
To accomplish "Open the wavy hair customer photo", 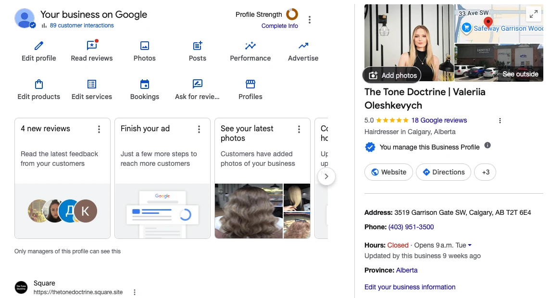I will pos(249,211).
